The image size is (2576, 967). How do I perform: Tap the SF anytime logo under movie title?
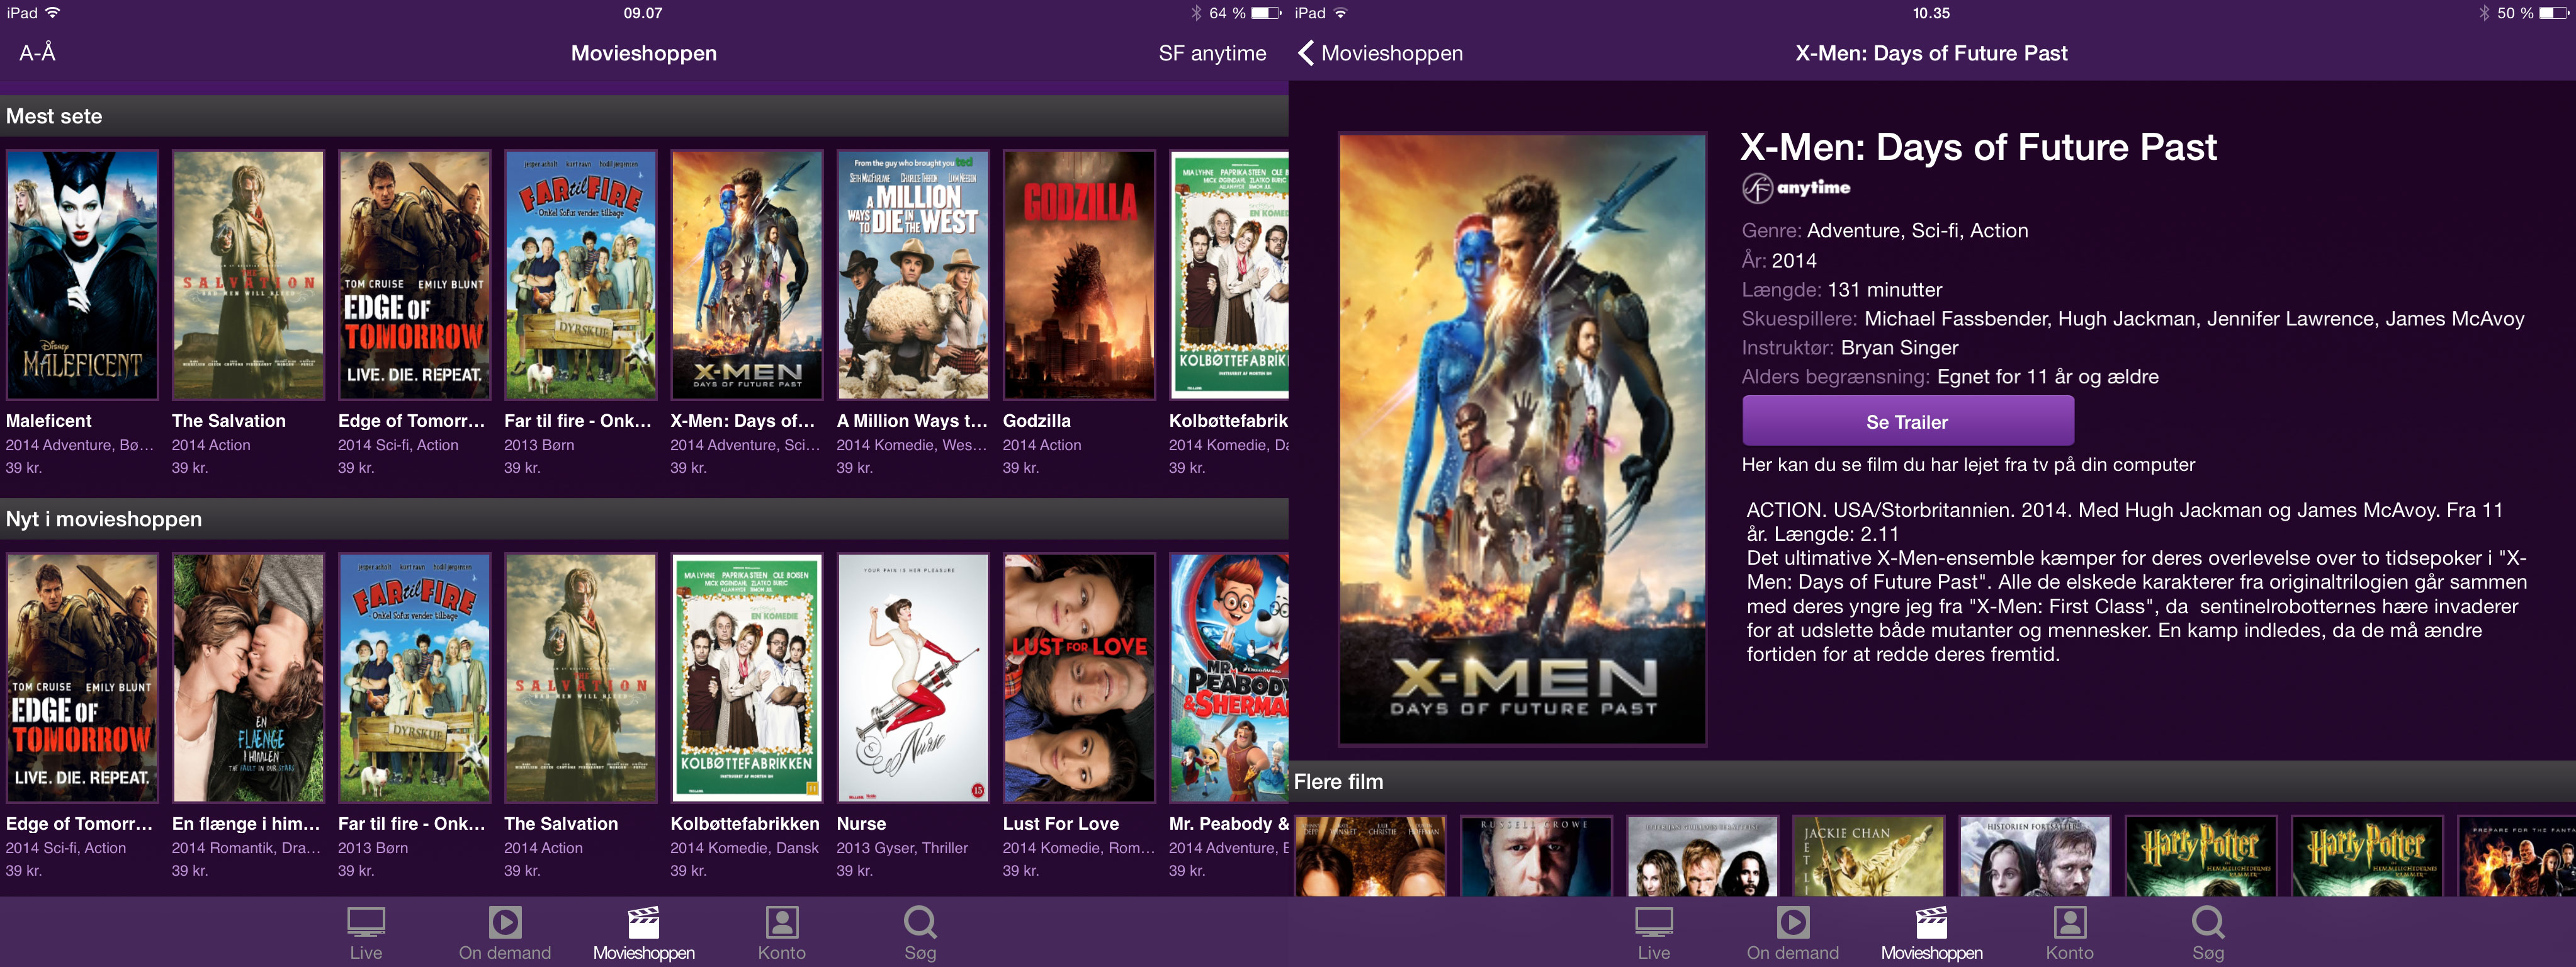tap(1796, 187)
